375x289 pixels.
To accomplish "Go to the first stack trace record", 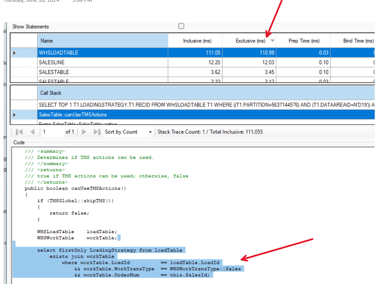I will point(19,132).
